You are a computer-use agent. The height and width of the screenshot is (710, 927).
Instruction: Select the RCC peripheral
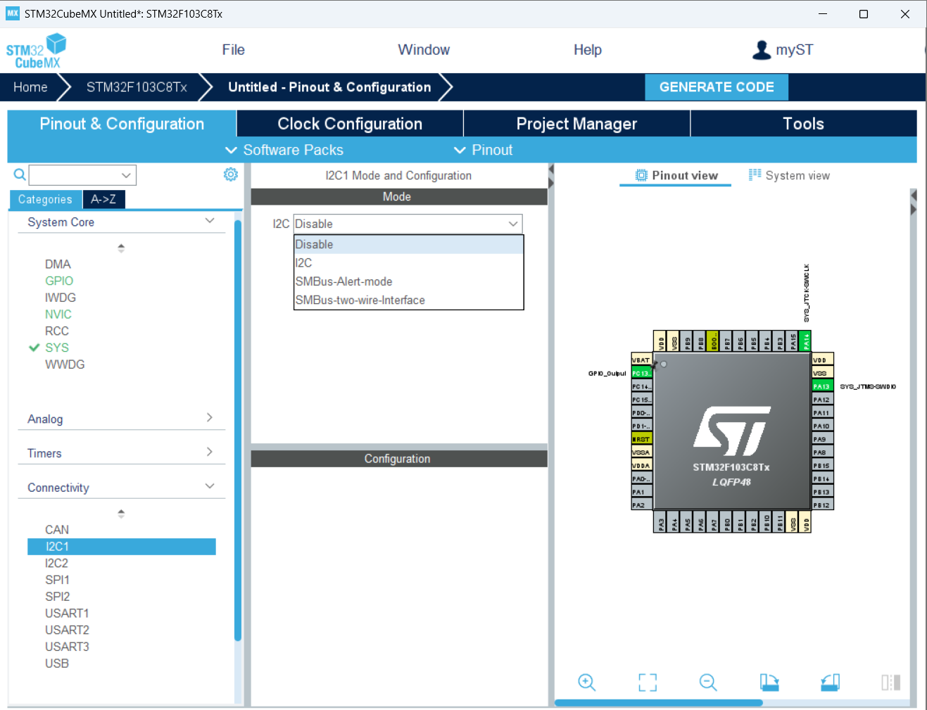pyautogui.click(x=57, y=331)
